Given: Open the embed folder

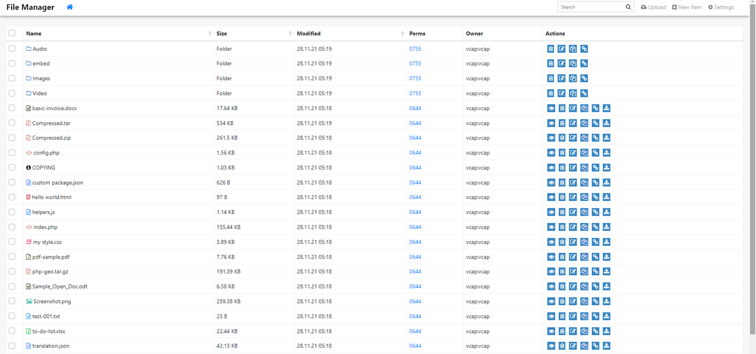Looking at the screenshot, I should pos(41,63).
